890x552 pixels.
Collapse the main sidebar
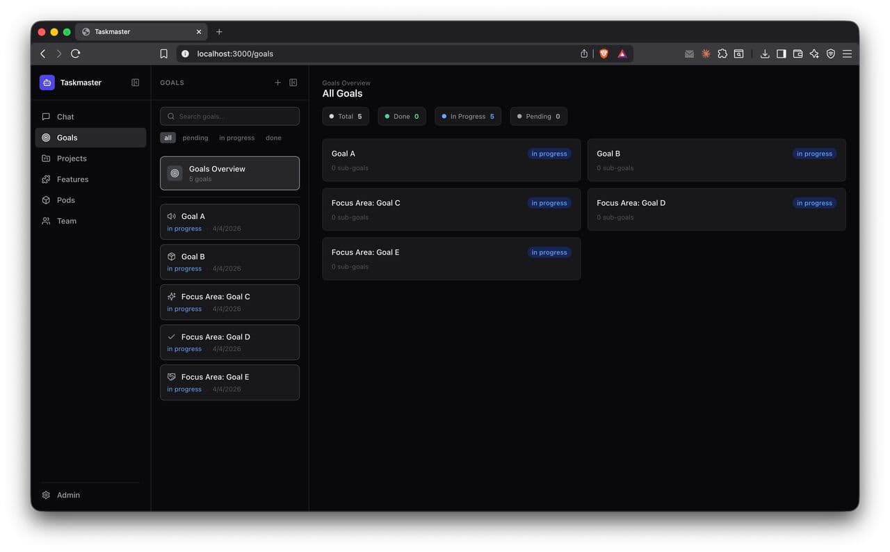tap(135, 82)
